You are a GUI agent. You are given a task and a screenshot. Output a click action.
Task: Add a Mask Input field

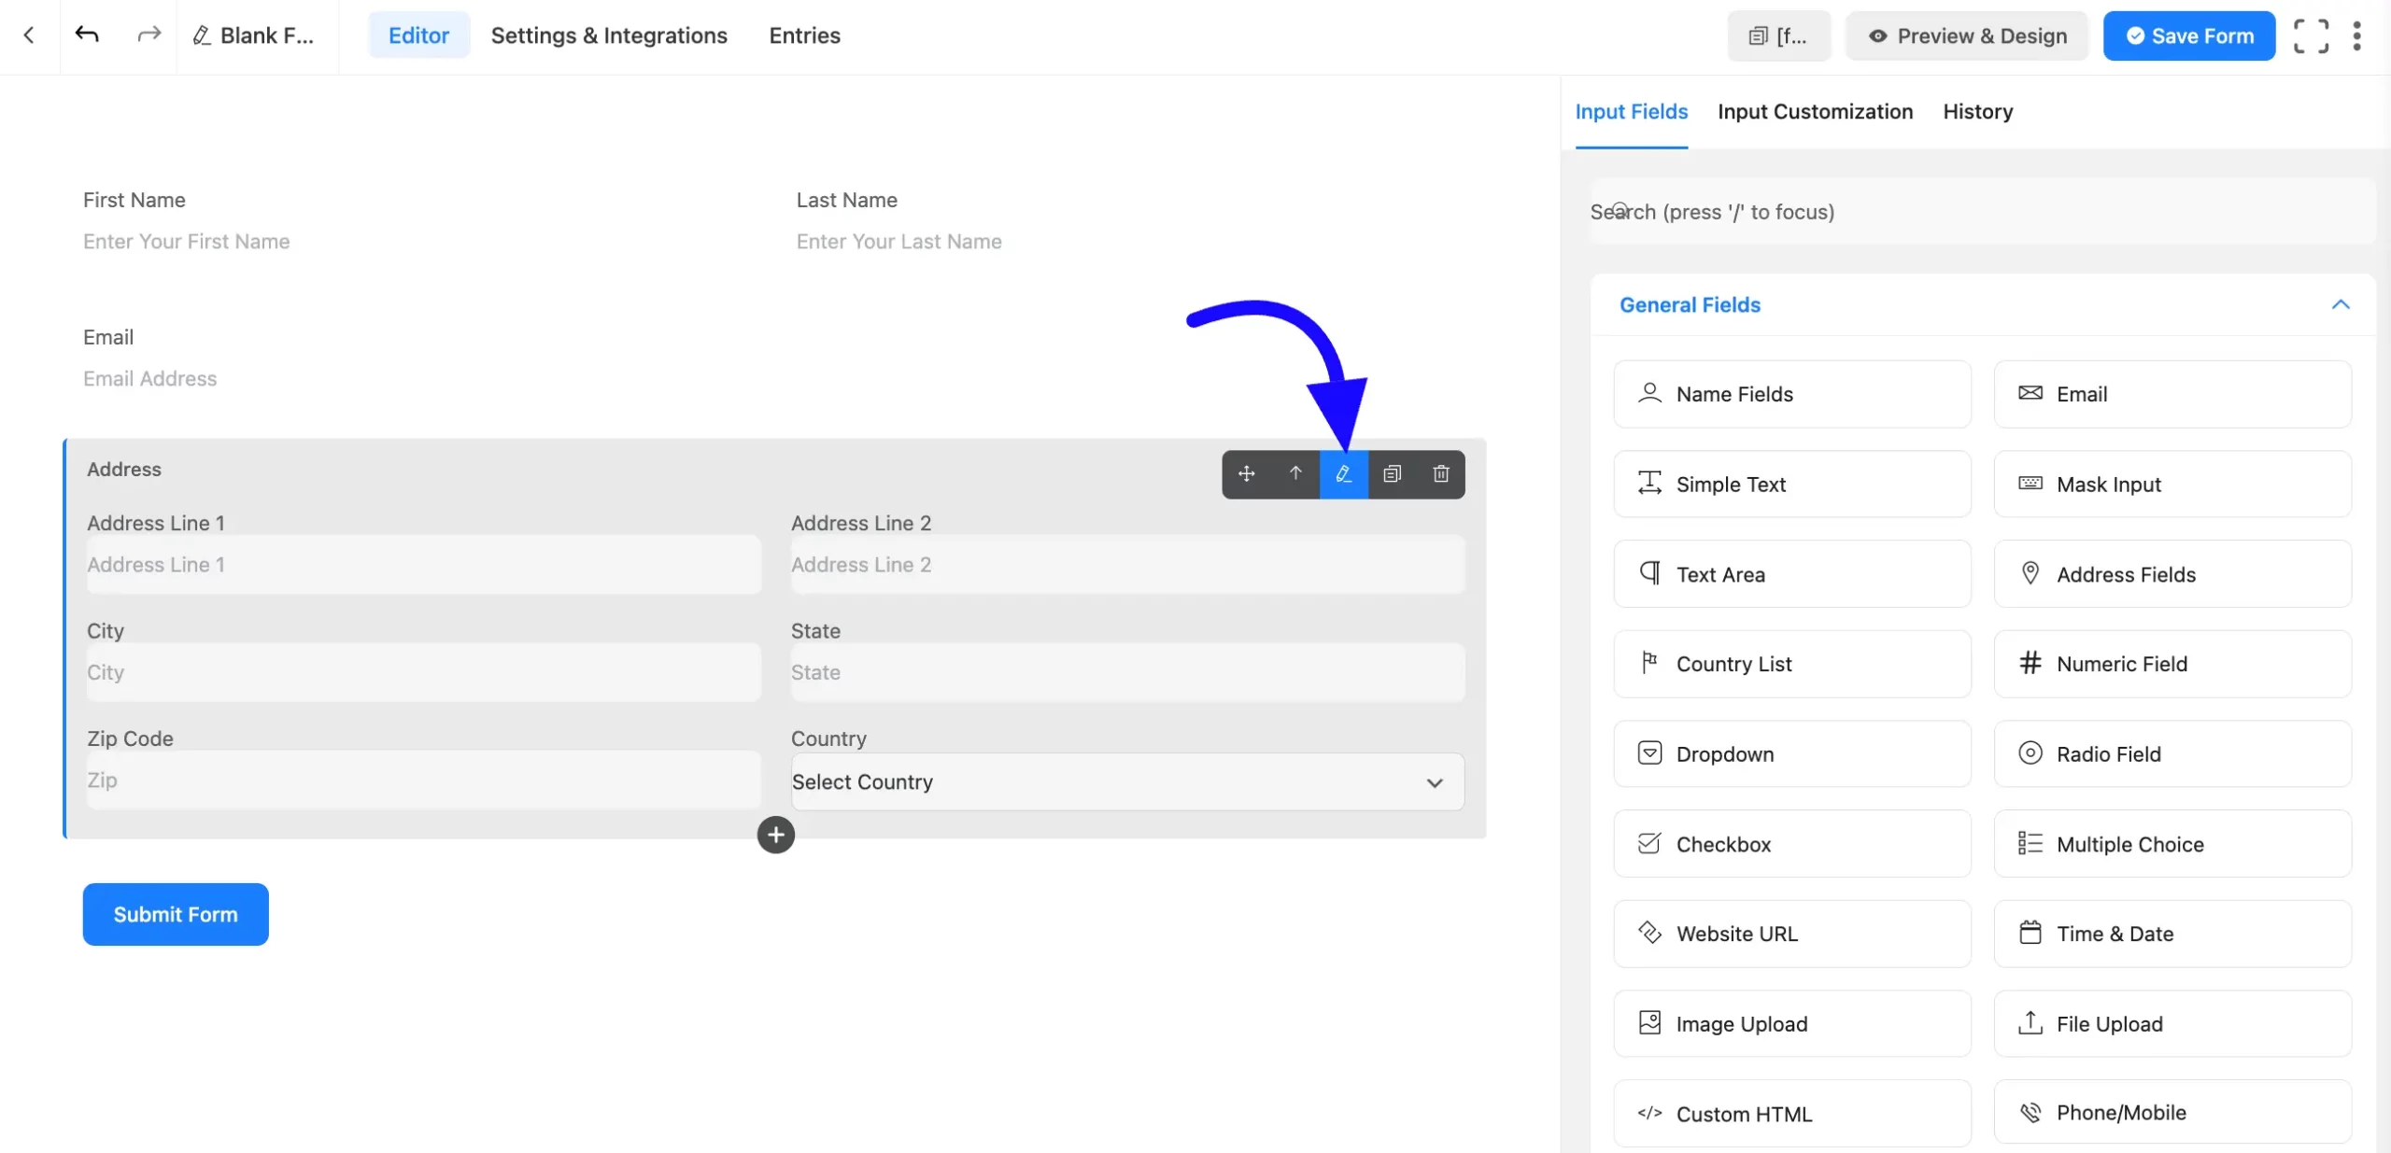point(2172,484)
